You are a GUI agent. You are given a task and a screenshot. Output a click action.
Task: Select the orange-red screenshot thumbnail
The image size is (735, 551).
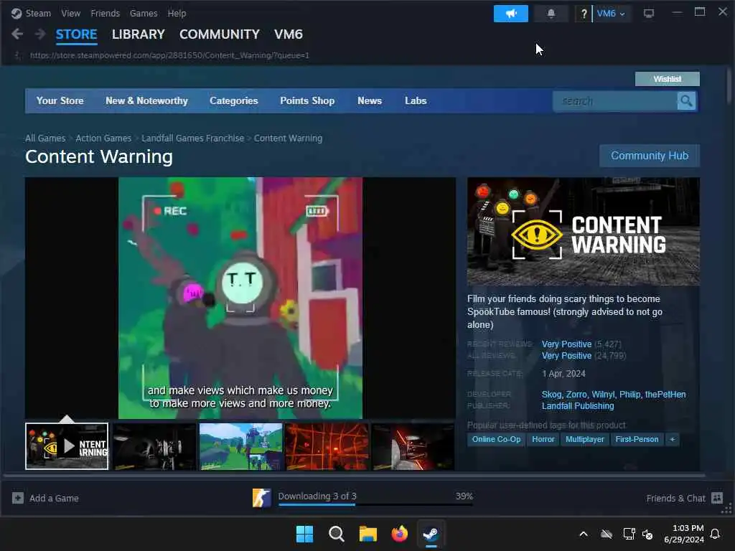point(327,446)
